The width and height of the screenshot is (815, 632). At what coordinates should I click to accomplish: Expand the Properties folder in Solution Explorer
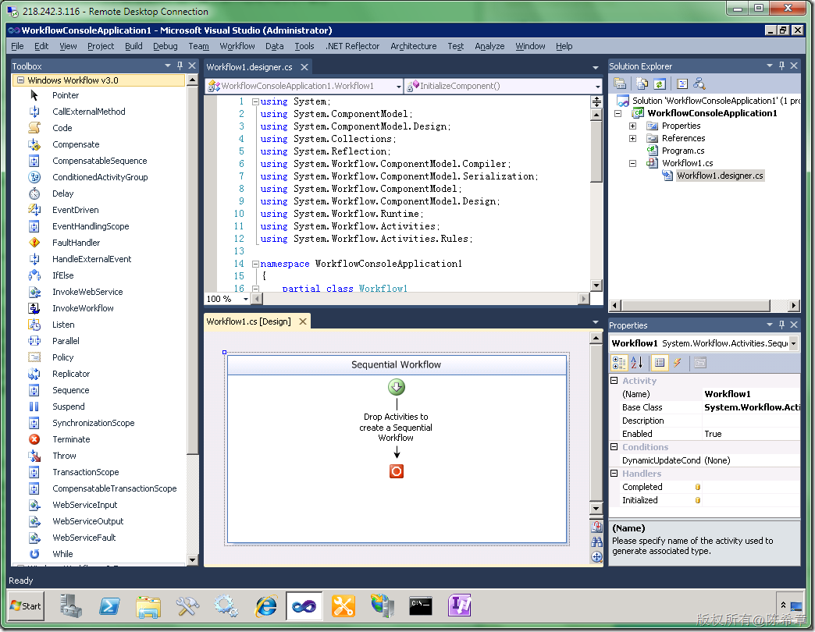pos(632,126)
